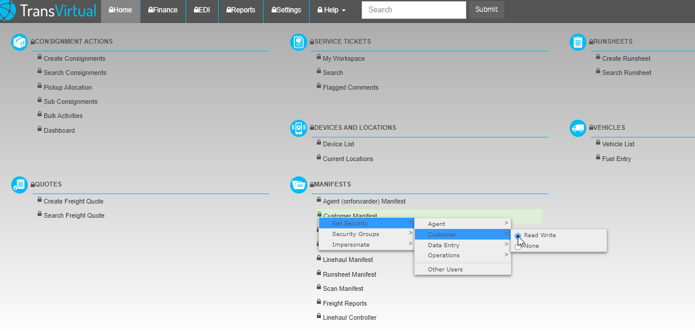This screenshot has width=695, height=331.
Task: Open the Runsheet Manifest link
Action: point(350,275)
